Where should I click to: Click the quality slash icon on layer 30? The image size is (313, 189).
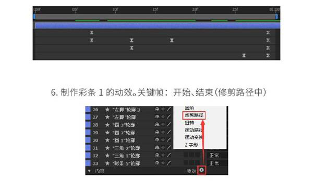point(169,140)
